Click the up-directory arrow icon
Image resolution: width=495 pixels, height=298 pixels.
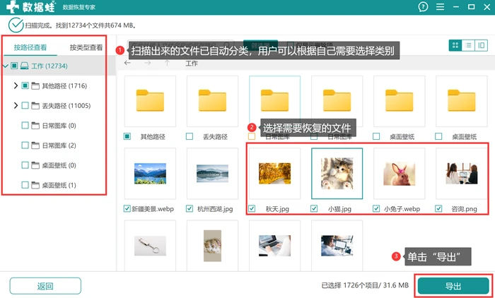pyautogui.click(x=167, y=63)
